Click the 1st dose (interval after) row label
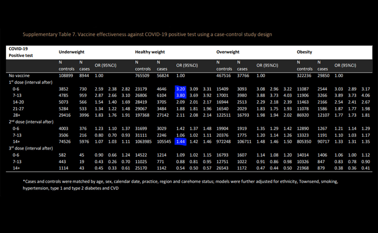This screenshot has width=378, height=233. tap(30, 82)
